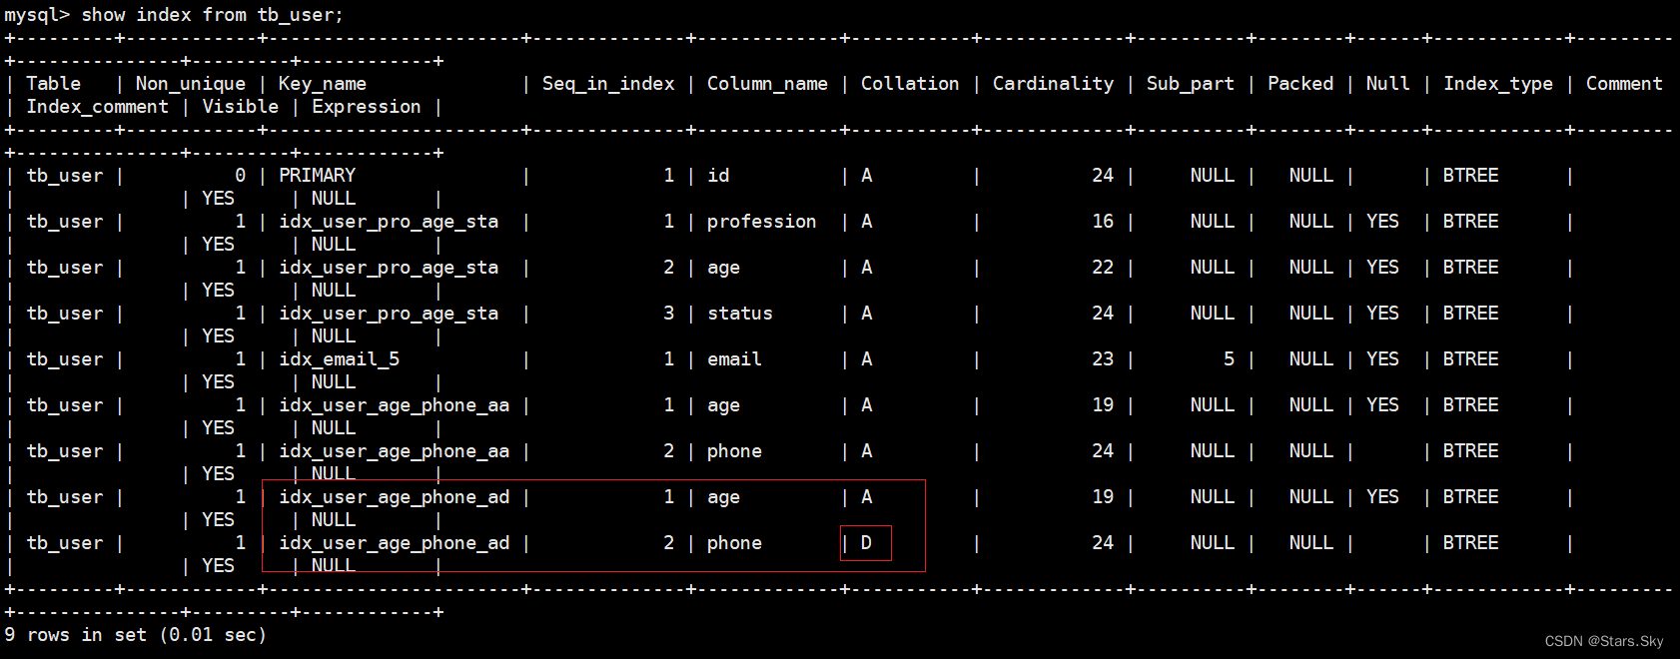The width and height of the screenshot is (1680, 659).
Task: Click the 'Column_name' column header
Action: coord(767,84)
